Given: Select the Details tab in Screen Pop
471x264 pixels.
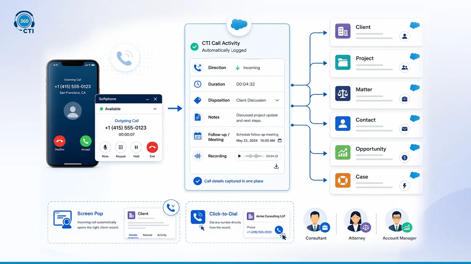Looking at the screenshot, I should pyautogui.click(x=133, y=235).
